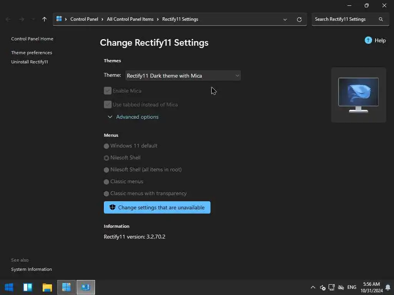Click the forward navigation arrow

coord(22,19)
